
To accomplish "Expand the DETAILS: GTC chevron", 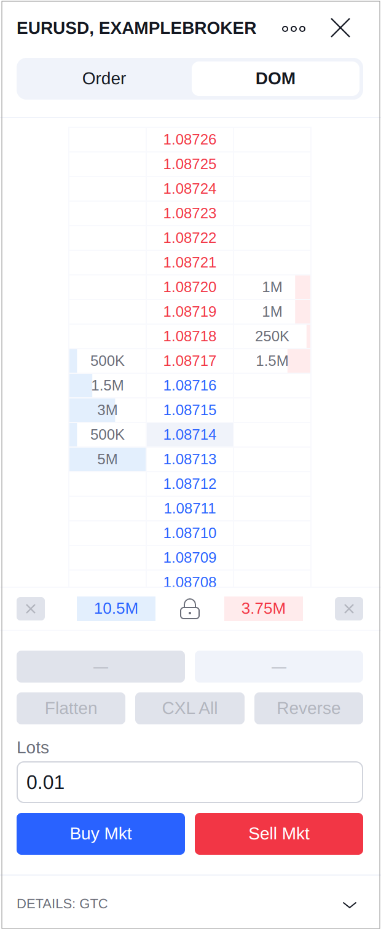I will tap(349, 904).
